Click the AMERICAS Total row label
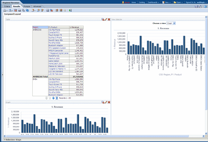The width and height of the screenshot is (208, 142). [40, 77]
